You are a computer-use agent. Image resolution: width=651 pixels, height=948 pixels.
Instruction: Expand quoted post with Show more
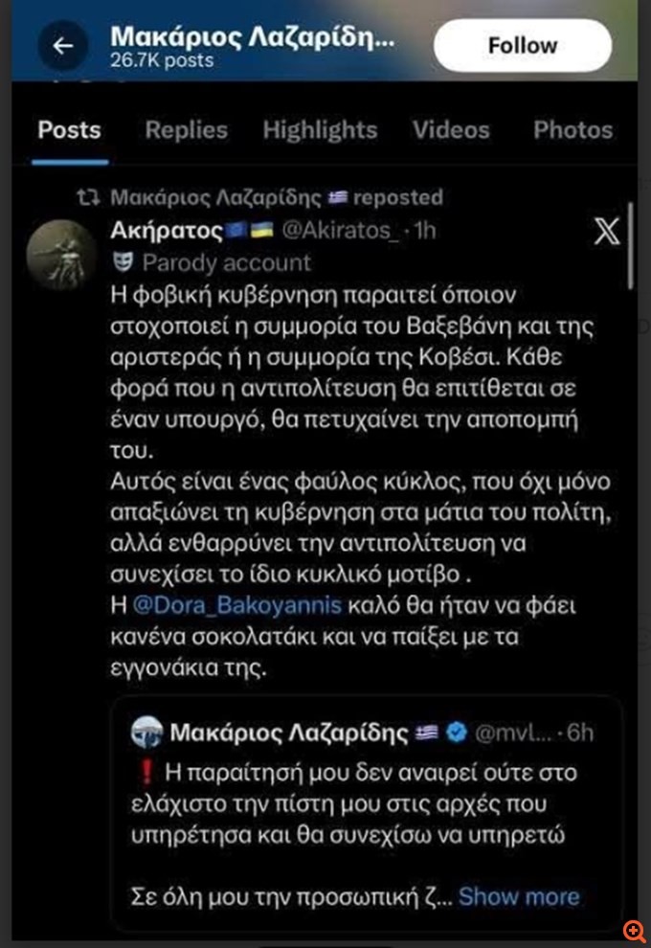click(x=519, y=897)
